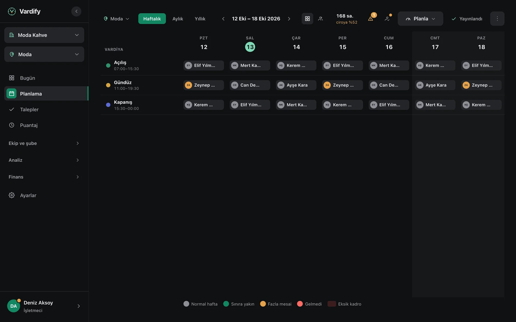Click the Yayınlandı status button
Image resolution: width=516 pixels, height=322 pixels.
coord(467,19)
